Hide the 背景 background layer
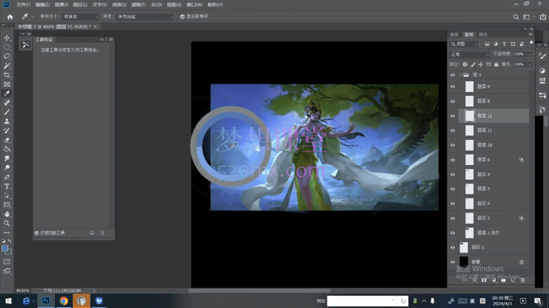This screenshot has width=549, height=308. [452, 262]
